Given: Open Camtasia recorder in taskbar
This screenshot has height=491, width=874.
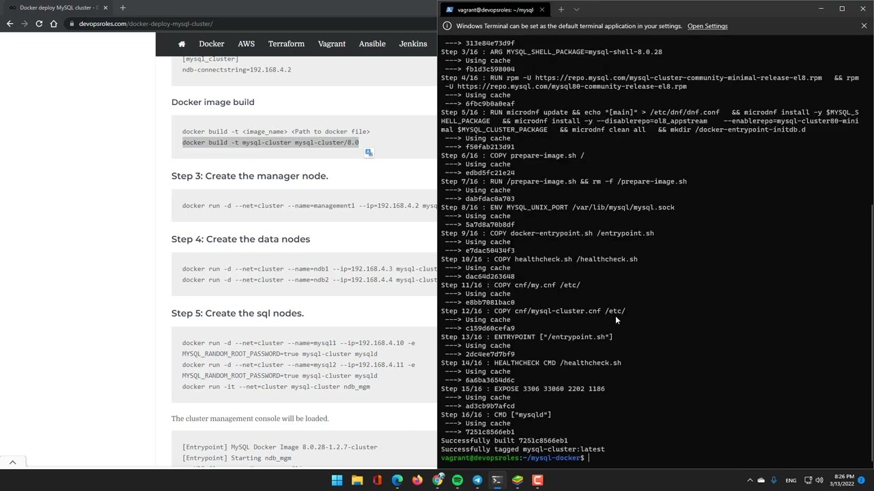Looking at the screenshot, I should (537, 480).
